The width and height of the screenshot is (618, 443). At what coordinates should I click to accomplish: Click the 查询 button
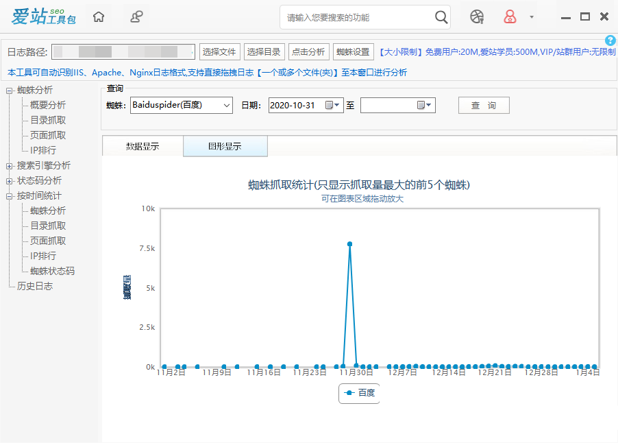(x=484, y=105)
